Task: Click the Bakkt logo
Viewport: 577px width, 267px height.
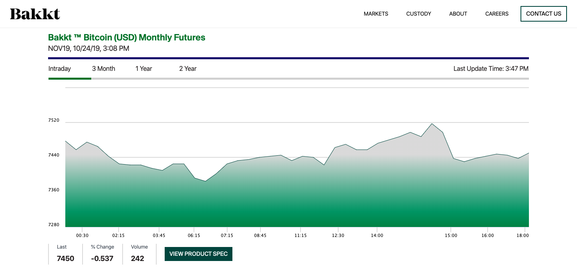Action: tap(35, 14)
